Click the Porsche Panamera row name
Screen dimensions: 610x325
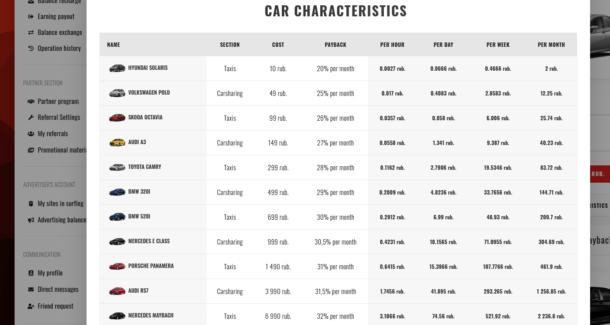point(151,266)
